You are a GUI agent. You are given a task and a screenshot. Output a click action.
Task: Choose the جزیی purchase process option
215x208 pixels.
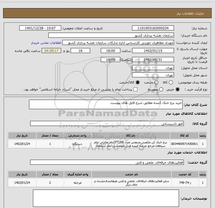[x=178, y=89]
